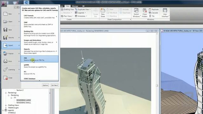Choose the DWF export option
203x114 pixels.
[x=39, y=24]
